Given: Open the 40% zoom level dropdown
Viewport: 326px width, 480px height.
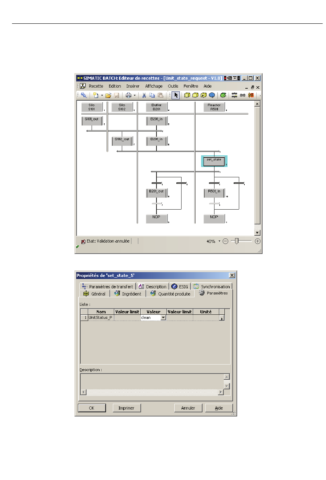Looking at the screenshot, I should (x=219, y=241).
